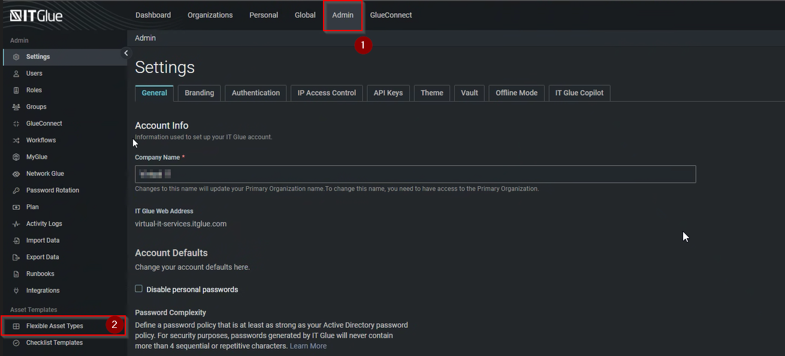Open Activity Logs in the sidebar

65,224
